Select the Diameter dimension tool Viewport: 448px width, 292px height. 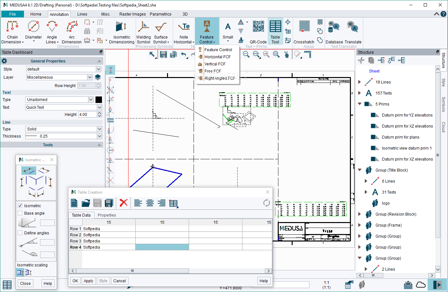[x=34, y=31]
